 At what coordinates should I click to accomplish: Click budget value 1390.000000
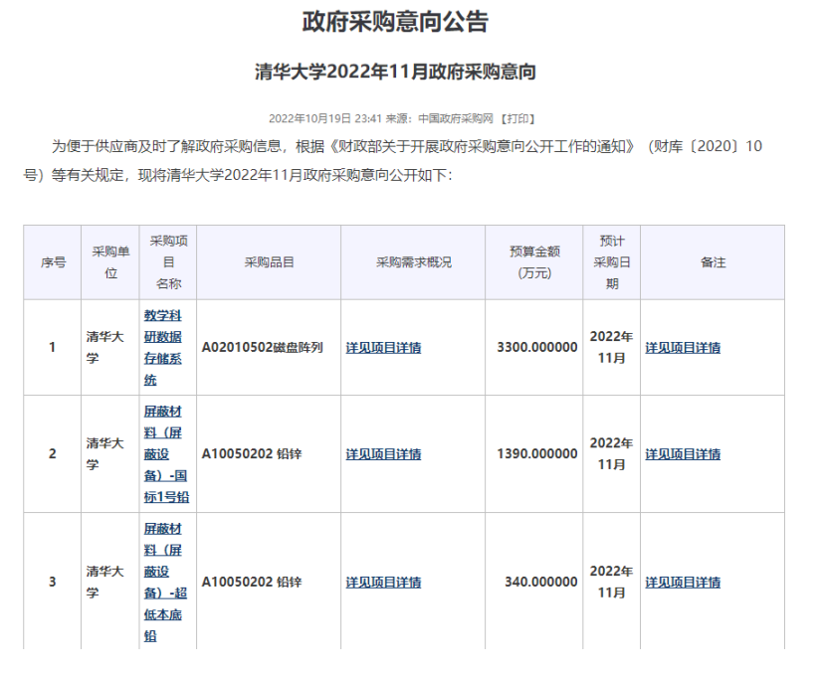[537, 454]
